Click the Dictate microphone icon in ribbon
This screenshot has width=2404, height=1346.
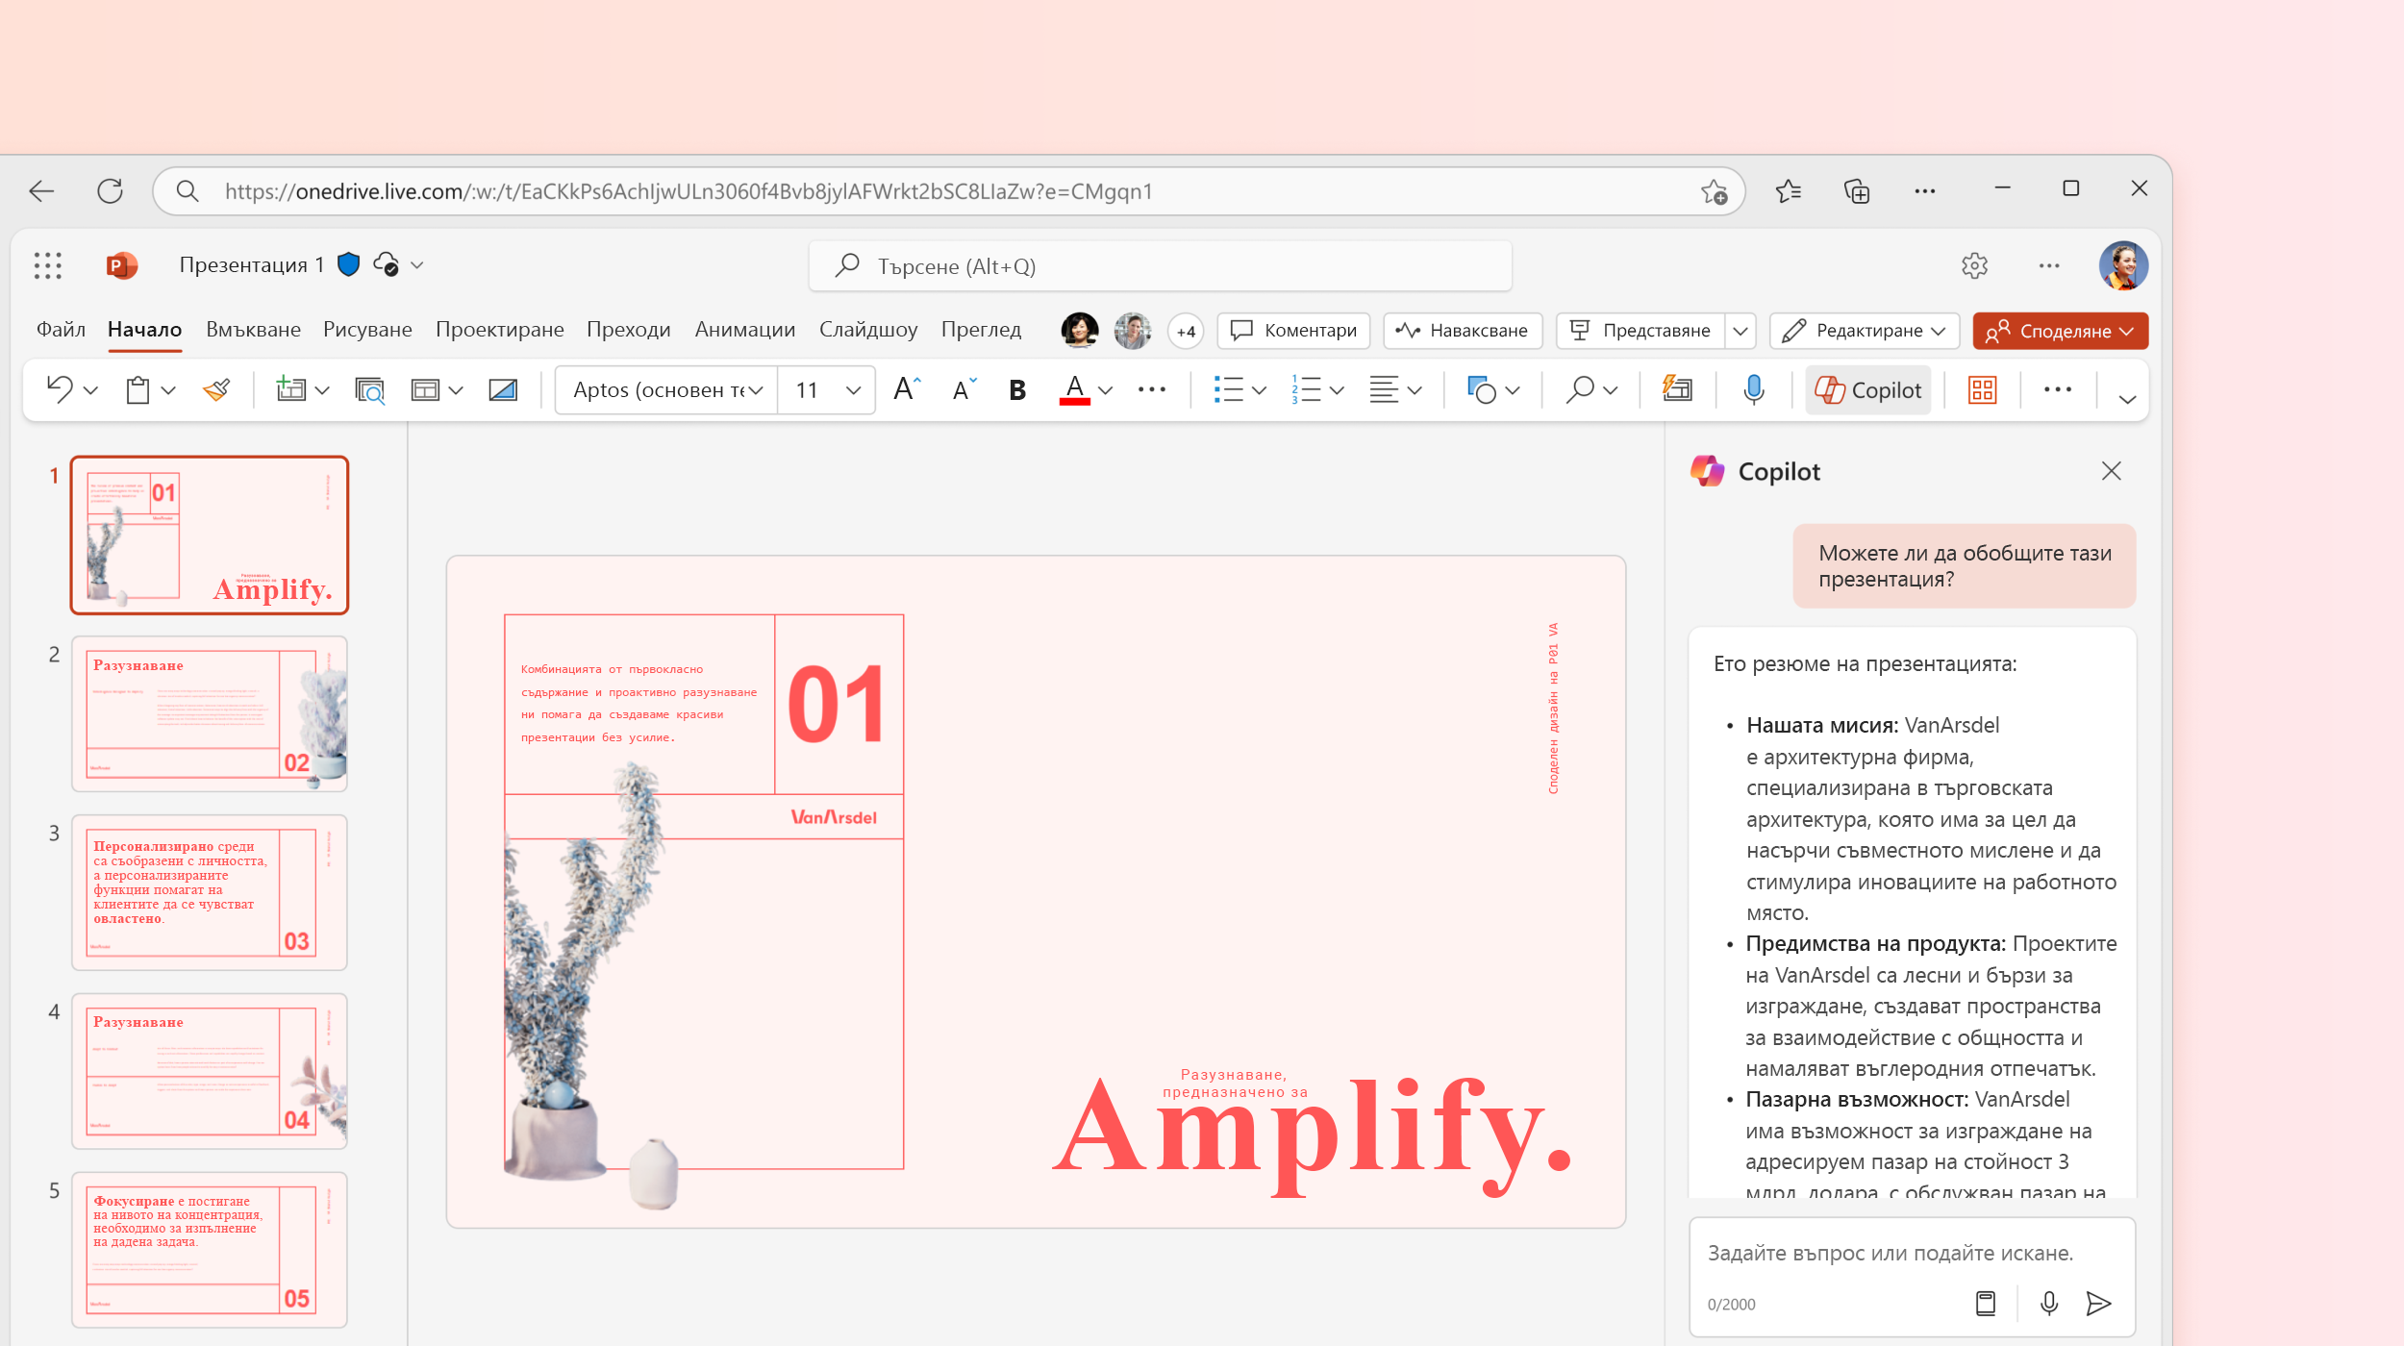point(1754,389)
